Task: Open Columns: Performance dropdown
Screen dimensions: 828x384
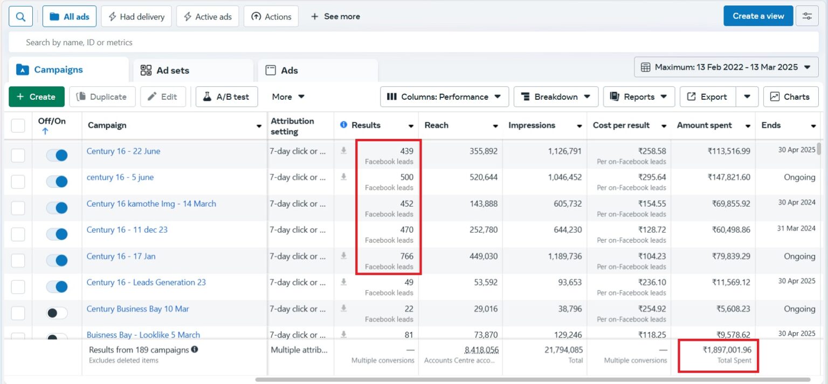Action: pyautogui.click(x=444, y=97)
